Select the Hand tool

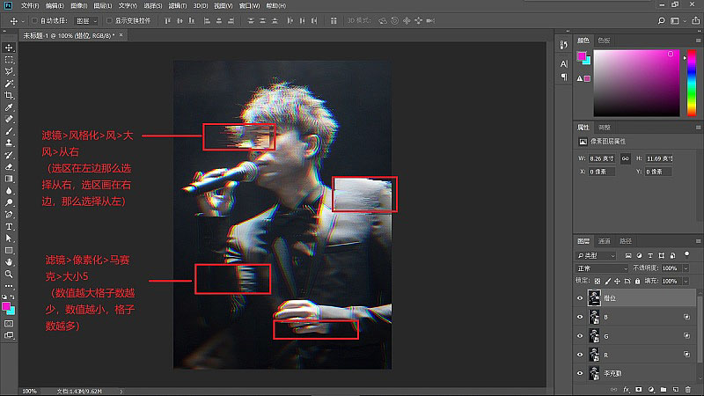tap(9, 261)
